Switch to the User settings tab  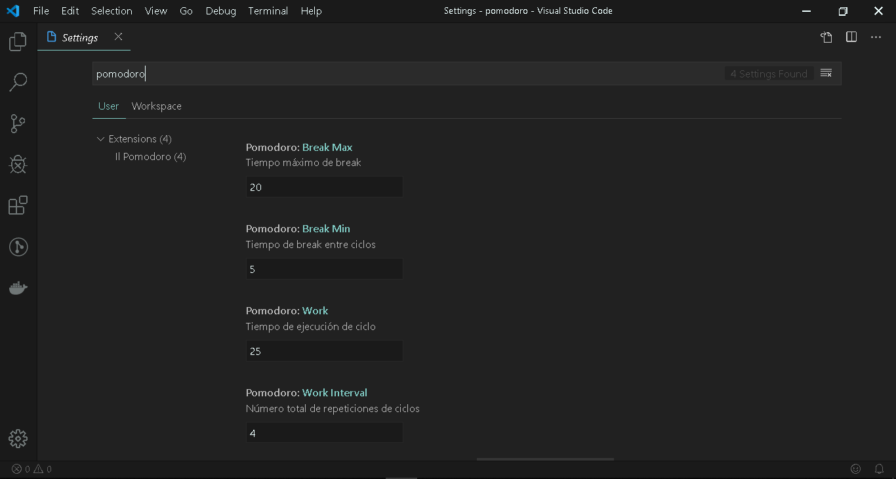(x=109, y=106)
